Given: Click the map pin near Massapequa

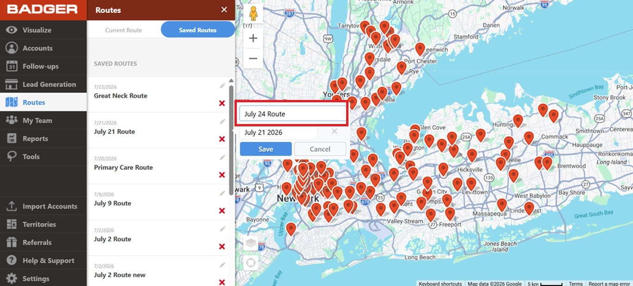Looking at the screenshot, I should click(x=502, y=205).
